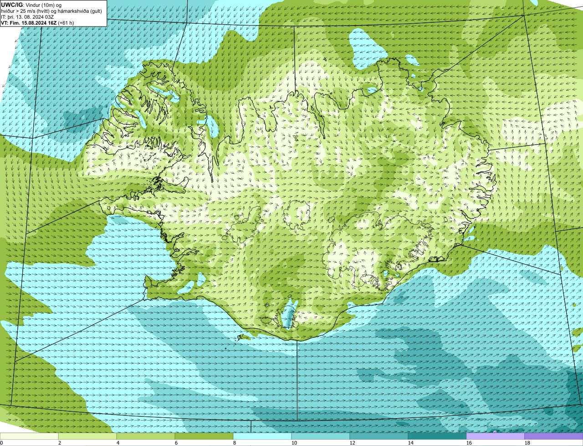Click the light purple 16–18 m/s legend swatch

click(x=496, y=436)
